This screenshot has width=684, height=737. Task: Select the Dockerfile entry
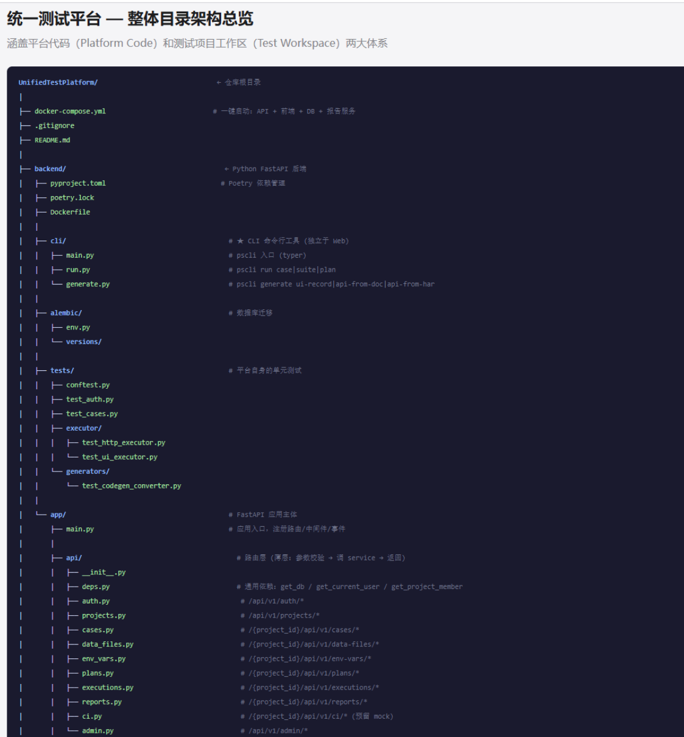[x=70, y=212]
